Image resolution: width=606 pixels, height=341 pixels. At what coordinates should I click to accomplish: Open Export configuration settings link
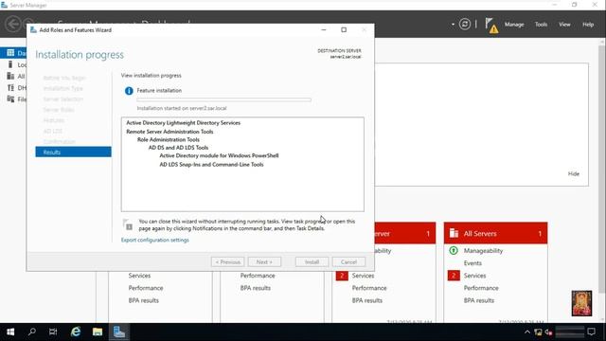[x=155, y=240]
